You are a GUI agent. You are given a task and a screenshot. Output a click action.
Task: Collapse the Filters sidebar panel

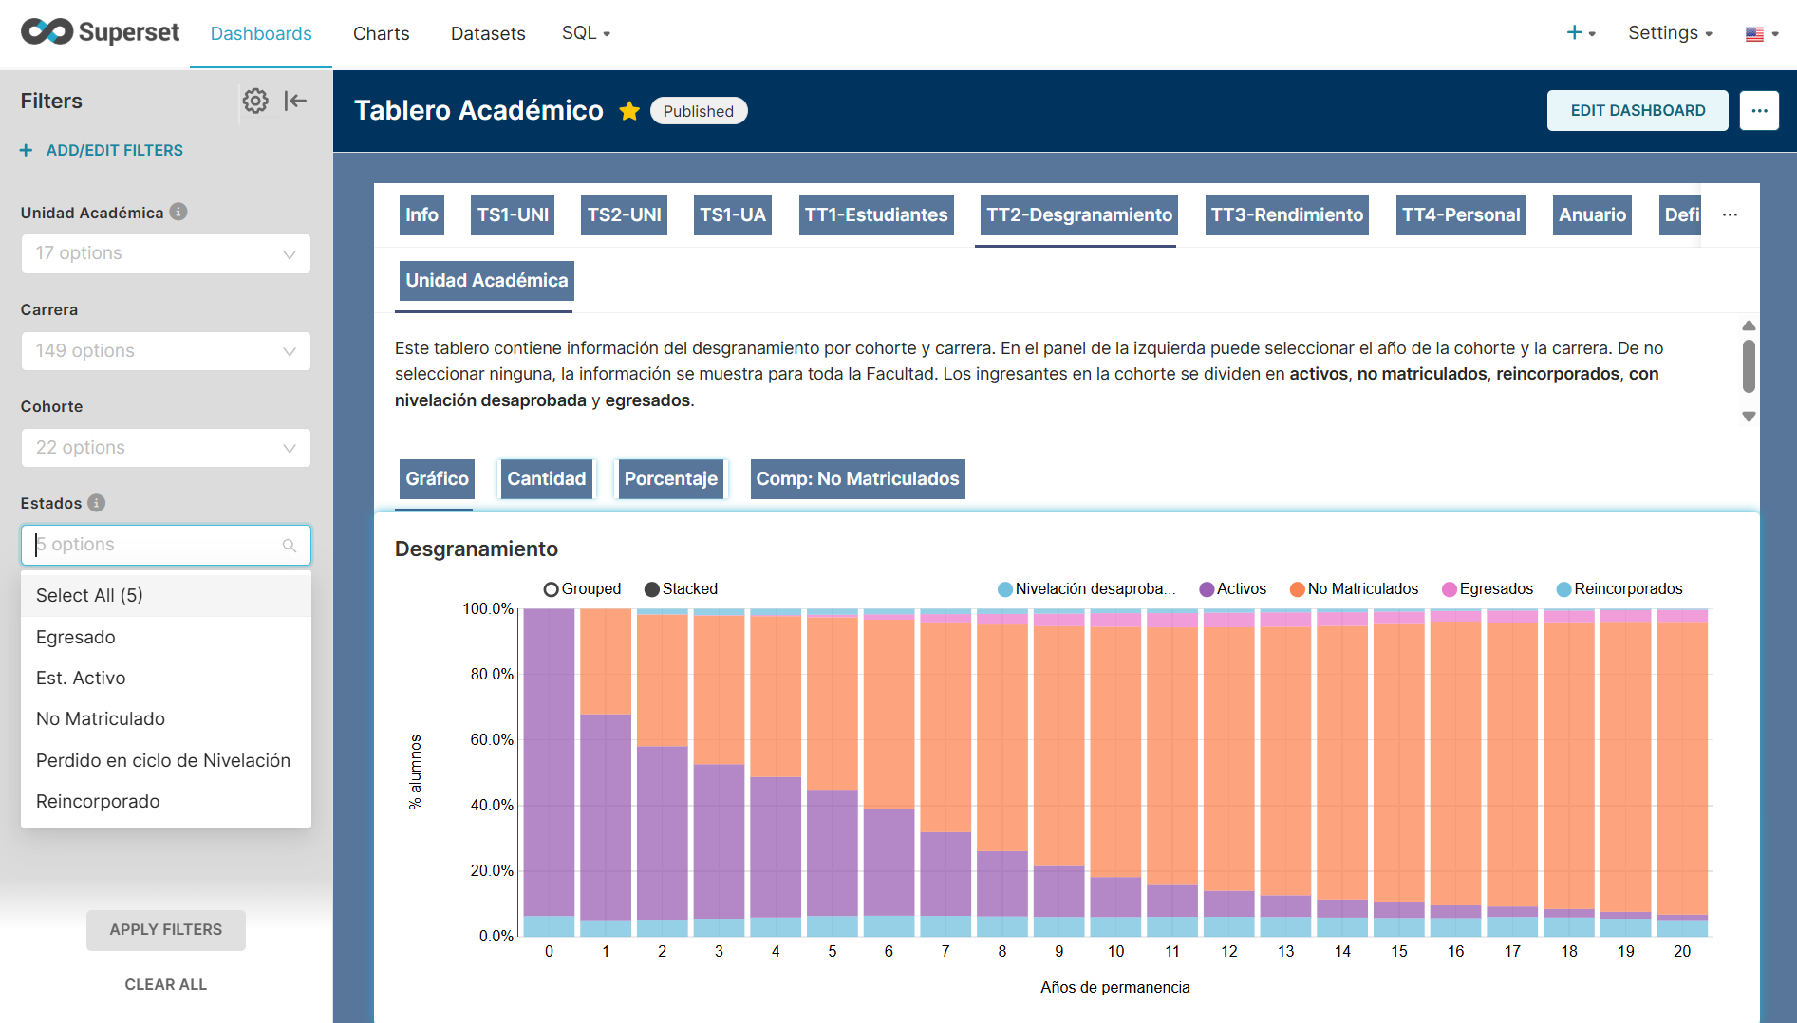coord(295,101)
